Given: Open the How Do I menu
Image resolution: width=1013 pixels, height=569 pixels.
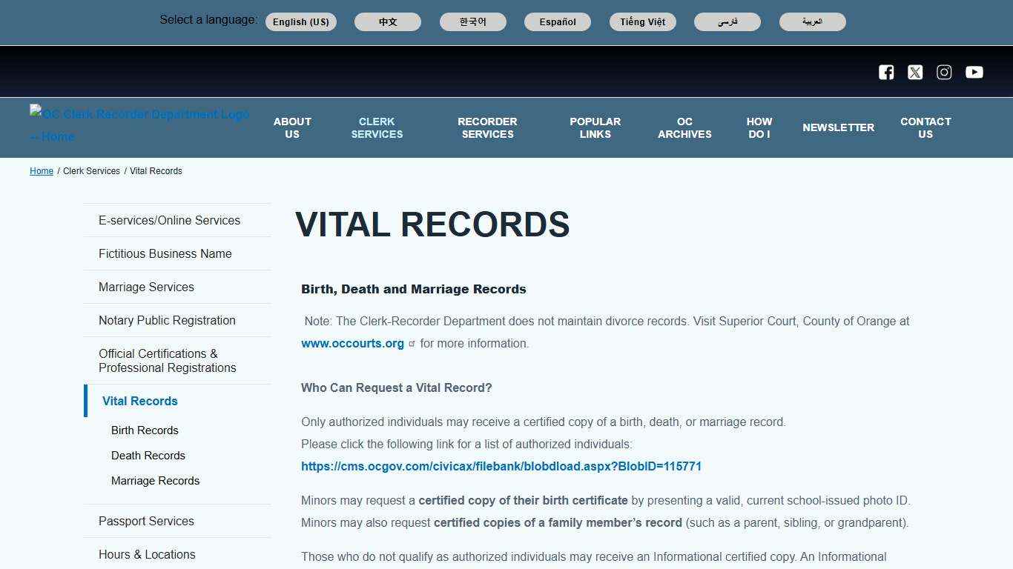Looking at the screenshot, I should pyautogui.click(x=759, y=127).
